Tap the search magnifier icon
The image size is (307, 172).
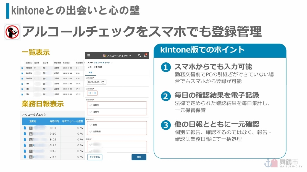[x=139, y=56]
